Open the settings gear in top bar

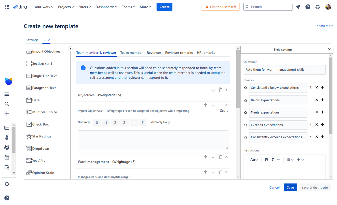[x=318, y=7]
